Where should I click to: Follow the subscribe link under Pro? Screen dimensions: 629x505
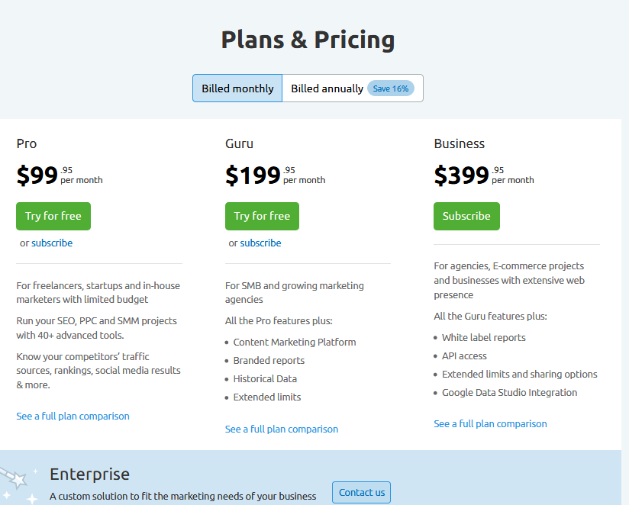[x=52, y=243]
